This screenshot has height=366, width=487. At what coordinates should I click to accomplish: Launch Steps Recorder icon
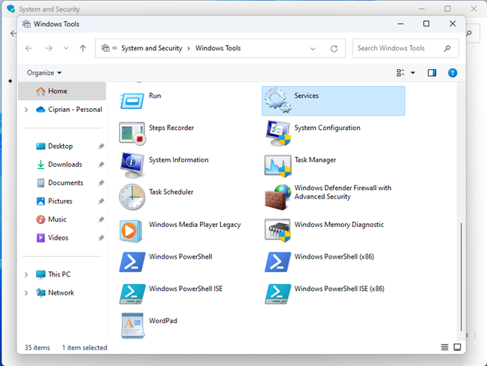(132, 133)
